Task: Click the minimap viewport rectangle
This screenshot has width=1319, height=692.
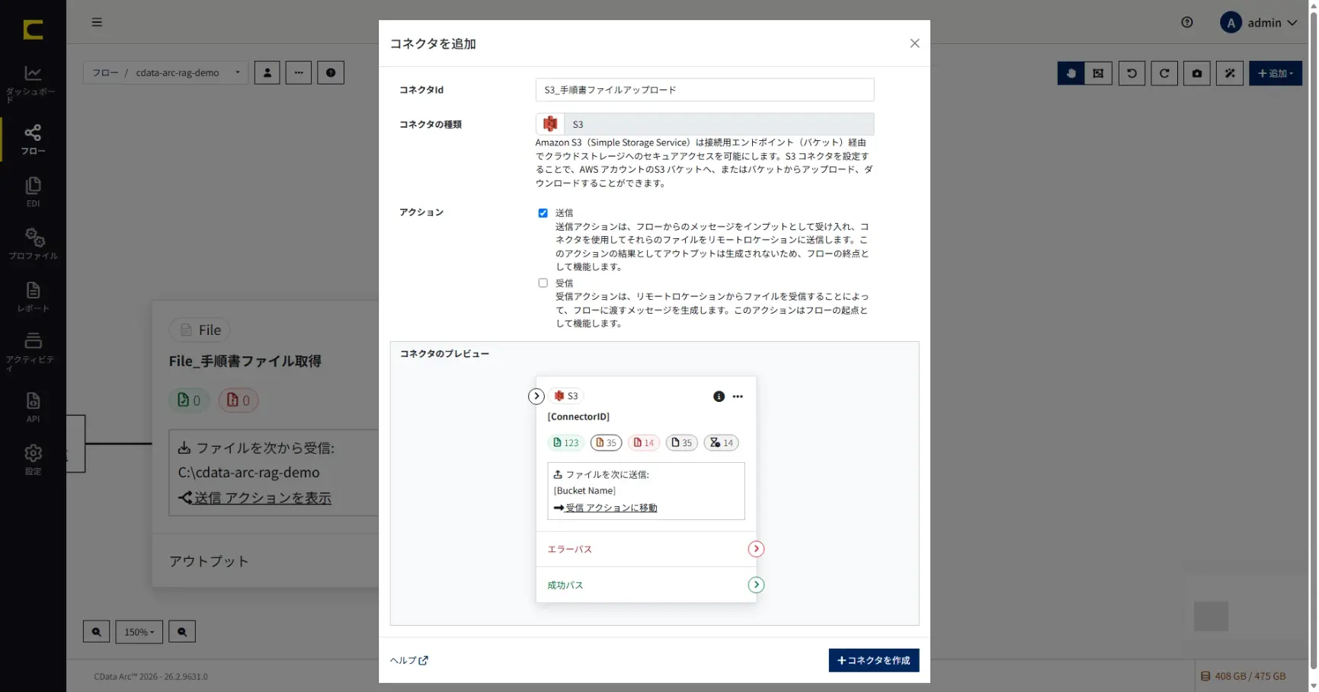Action: coord(1211,616)
